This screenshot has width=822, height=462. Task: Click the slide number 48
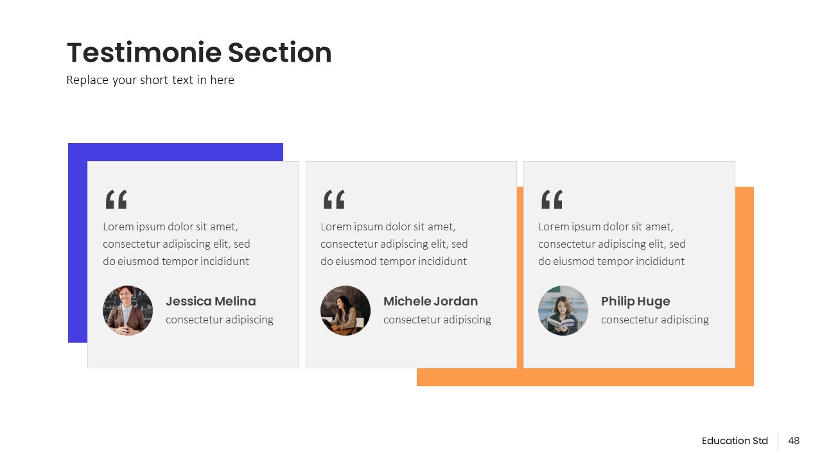coord(794,441)
